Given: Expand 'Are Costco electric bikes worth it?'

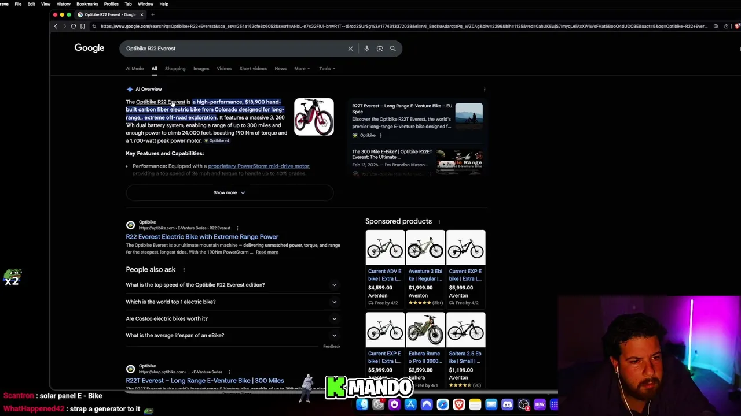Looking at the screenshot, I should coord(232,318).
